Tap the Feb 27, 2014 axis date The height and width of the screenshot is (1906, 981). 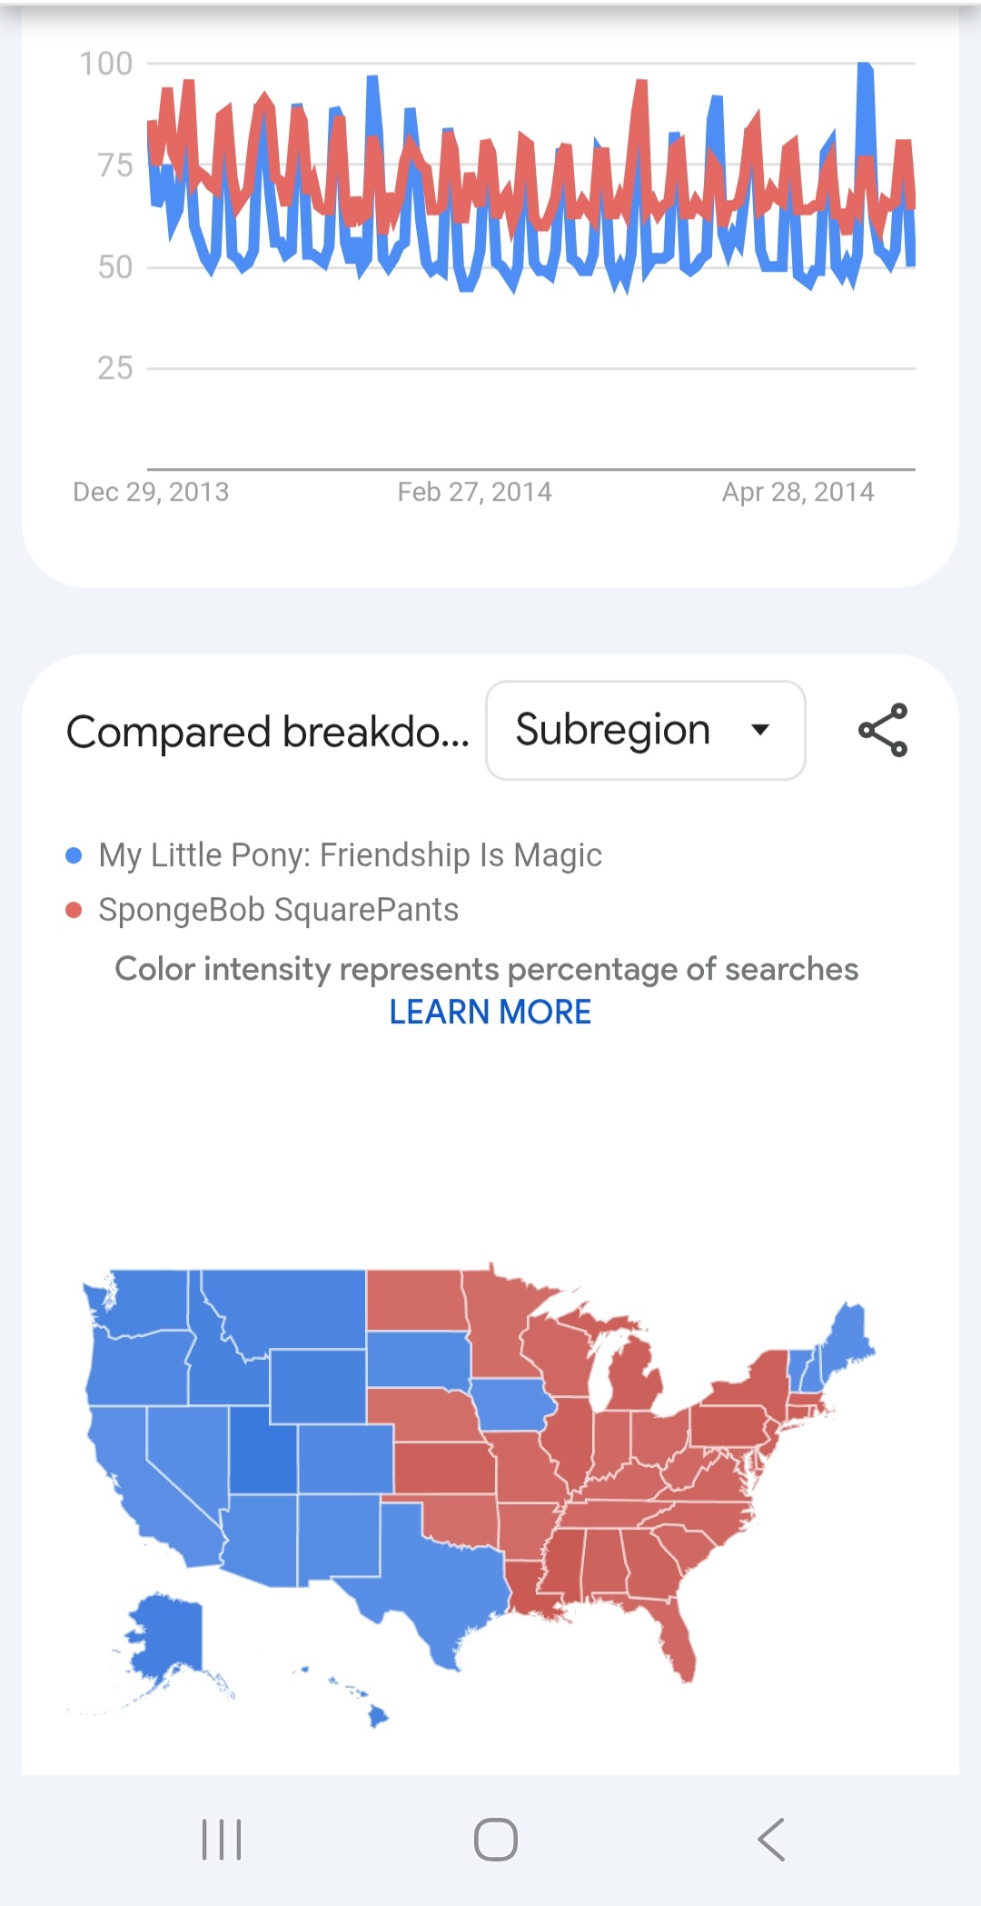click(474, 492)
